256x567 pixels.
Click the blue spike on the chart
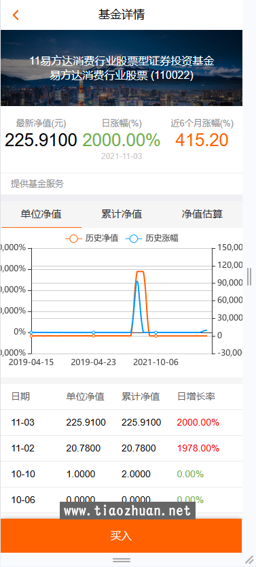pos(137,281)
